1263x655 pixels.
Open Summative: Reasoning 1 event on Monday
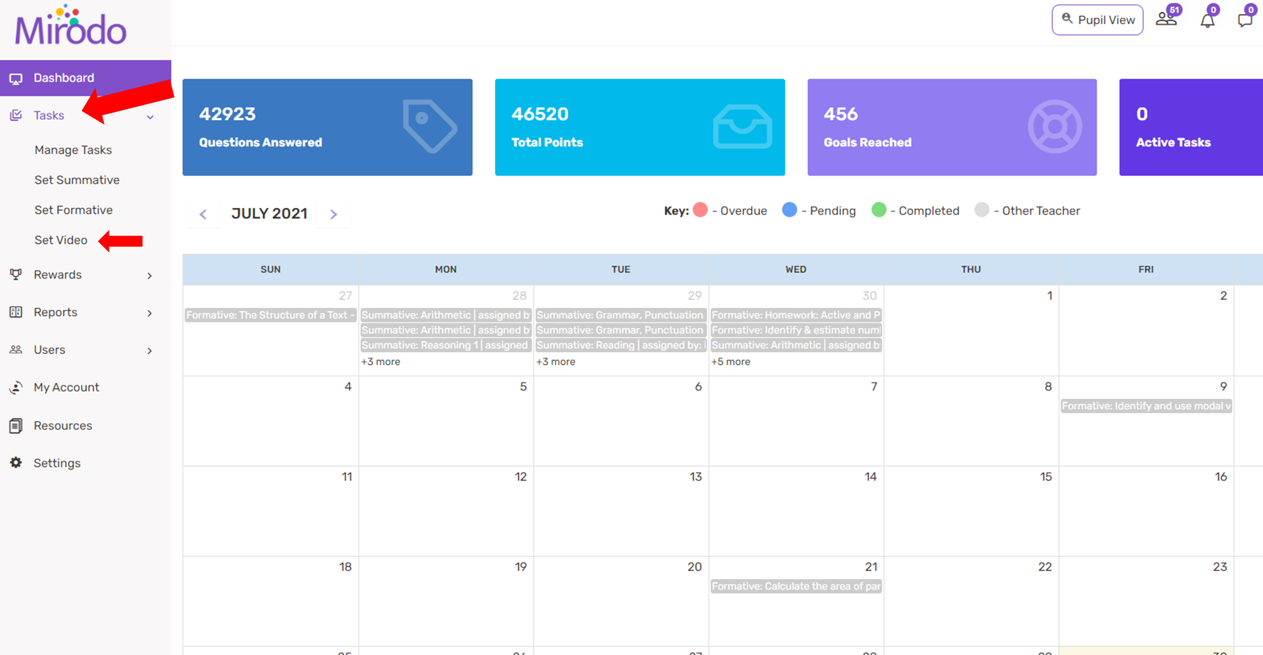point(446,345)
